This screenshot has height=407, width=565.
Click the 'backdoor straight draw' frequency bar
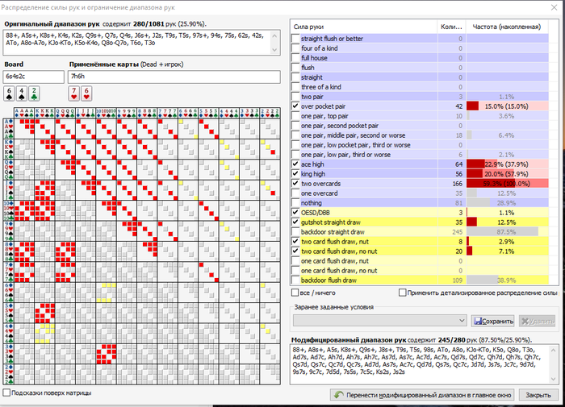508,232
